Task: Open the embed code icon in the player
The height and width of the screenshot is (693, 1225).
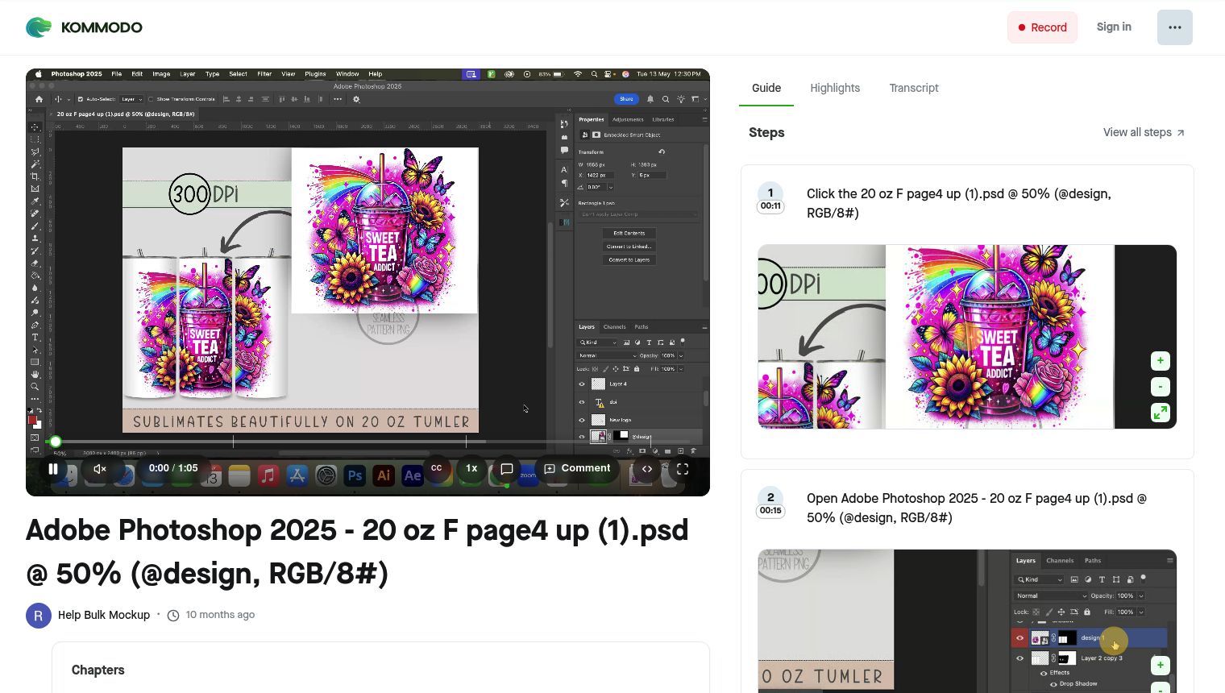Action: pos(647,468)
